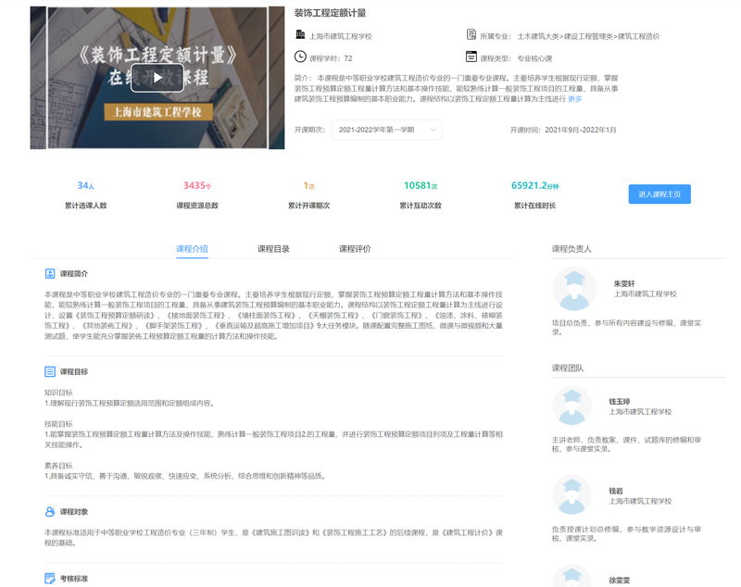Click the 所属专业 category path text
The height and width of the screenshot is (587, 741).
588,36
